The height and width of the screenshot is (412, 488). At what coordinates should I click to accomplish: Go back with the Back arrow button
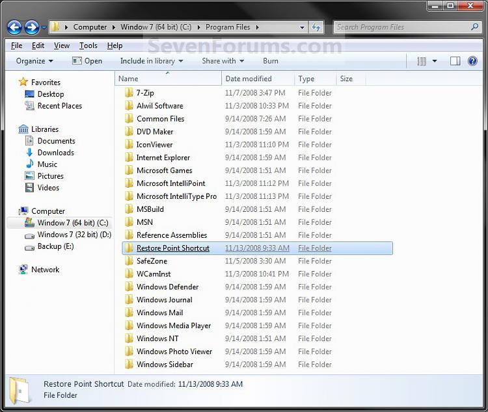point(14,27)
